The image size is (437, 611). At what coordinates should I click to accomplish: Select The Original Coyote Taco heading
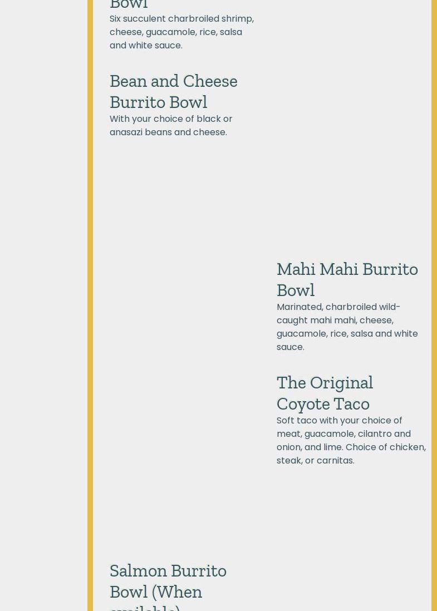pyautogui.click(x=325, y=393)
